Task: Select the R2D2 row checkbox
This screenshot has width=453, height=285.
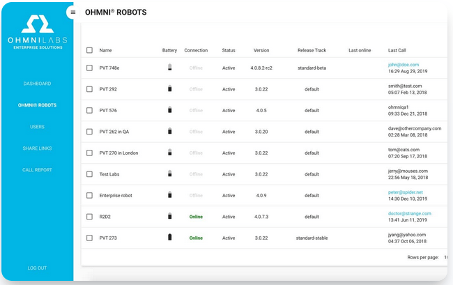Action: tap(89, 217)
